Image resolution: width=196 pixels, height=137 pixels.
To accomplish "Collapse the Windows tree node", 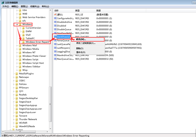I will click(x=17, y=24).
